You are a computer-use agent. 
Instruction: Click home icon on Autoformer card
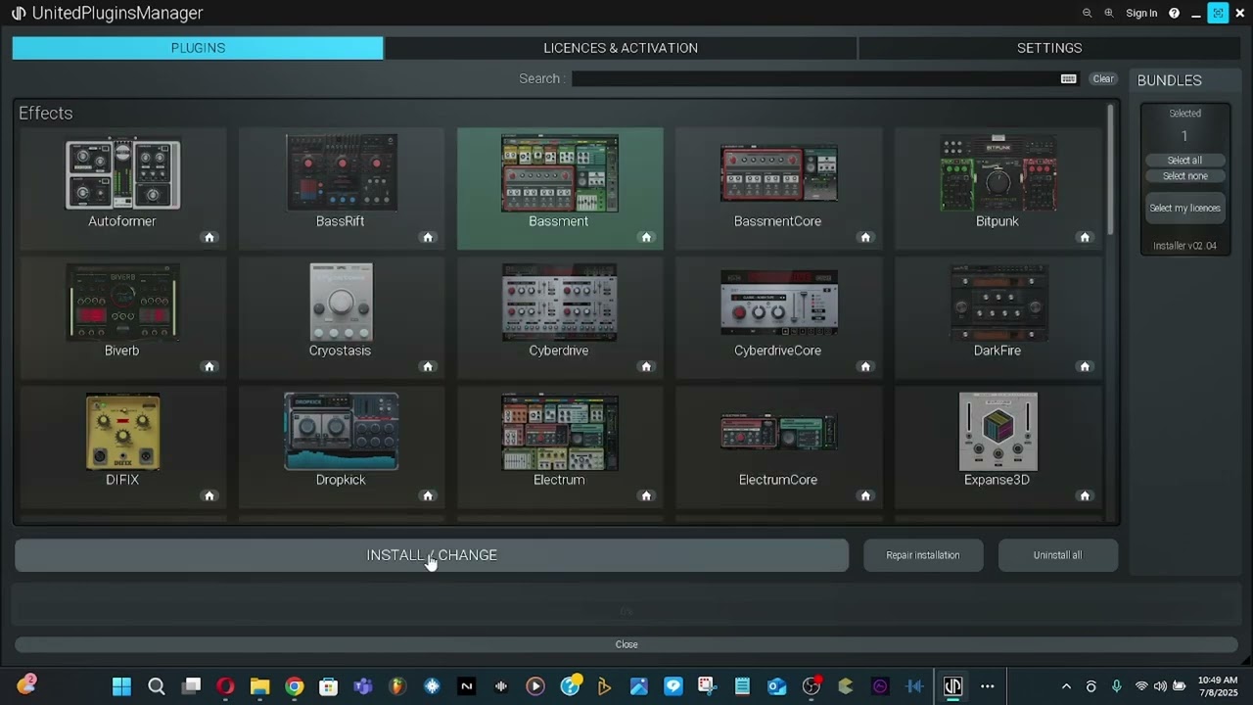[x=209, y=237]
